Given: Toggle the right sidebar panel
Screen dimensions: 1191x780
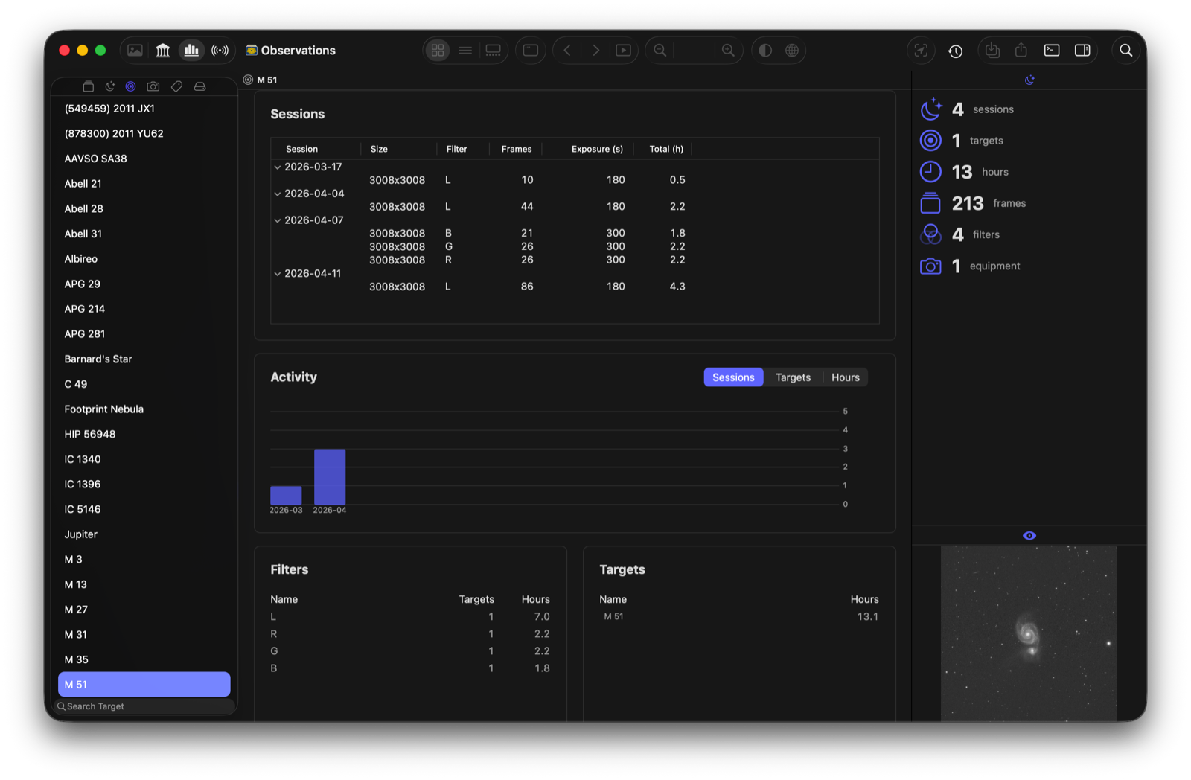Looking at the screenshot, I should coord(1082,51).
